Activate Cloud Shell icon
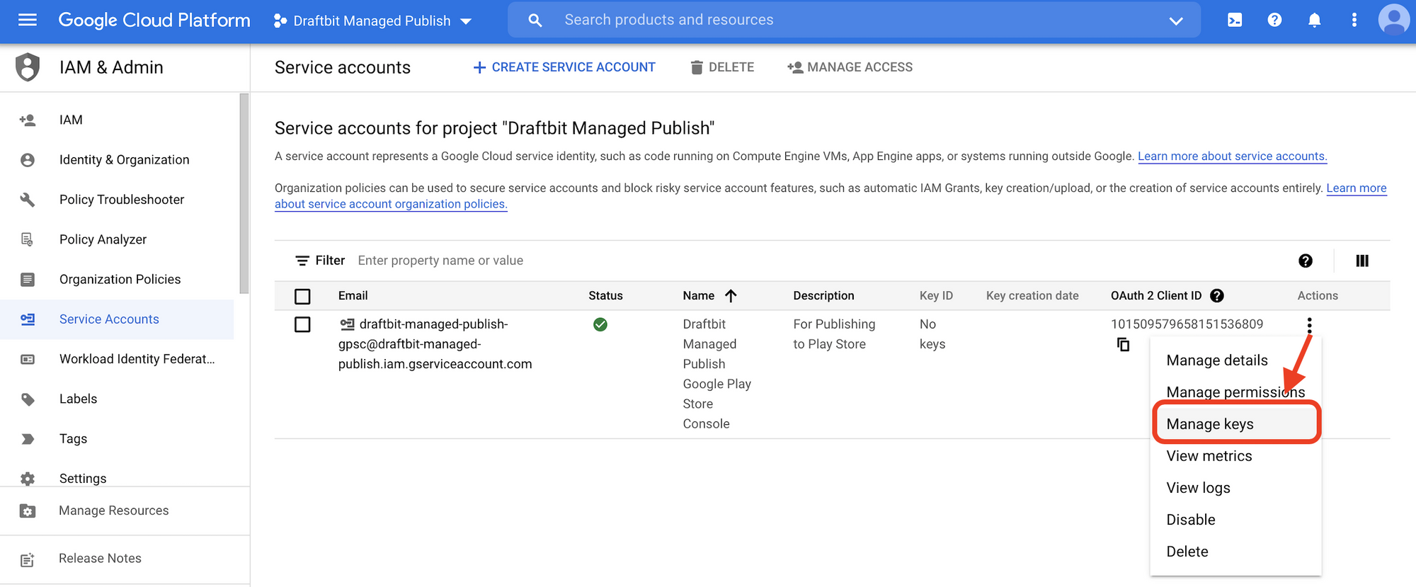 (x=1235, y=20)
